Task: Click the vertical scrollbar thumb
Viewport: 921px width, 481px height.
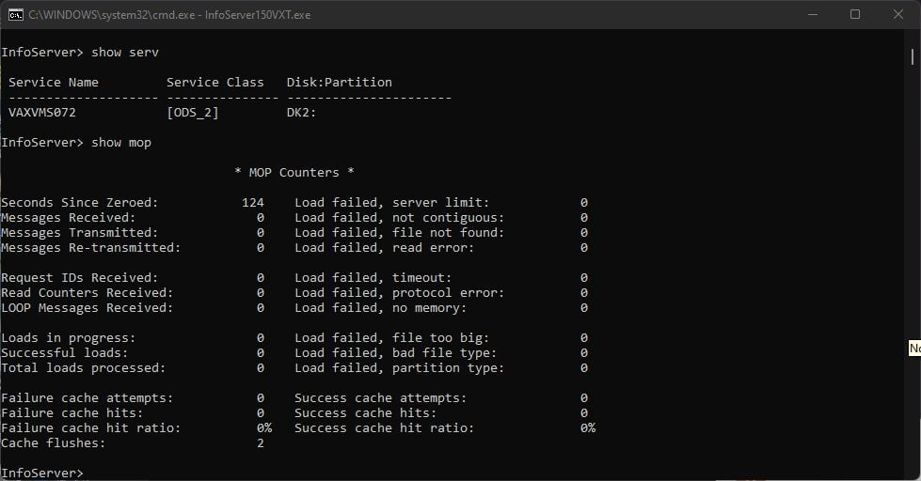Action: click(x=913, y=56)
